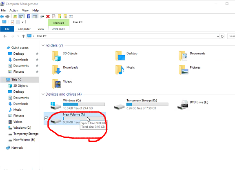
Task: Click the Explorer back navigation arrow
Action: pyautogui.click(x=5, y=36)
